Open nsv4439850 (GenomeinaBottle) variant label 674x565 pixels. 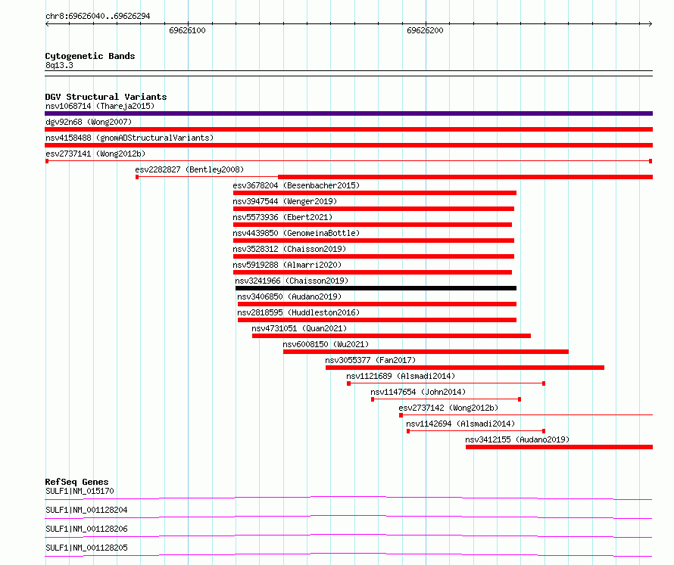pyautogui.click(x=296, y=233)
